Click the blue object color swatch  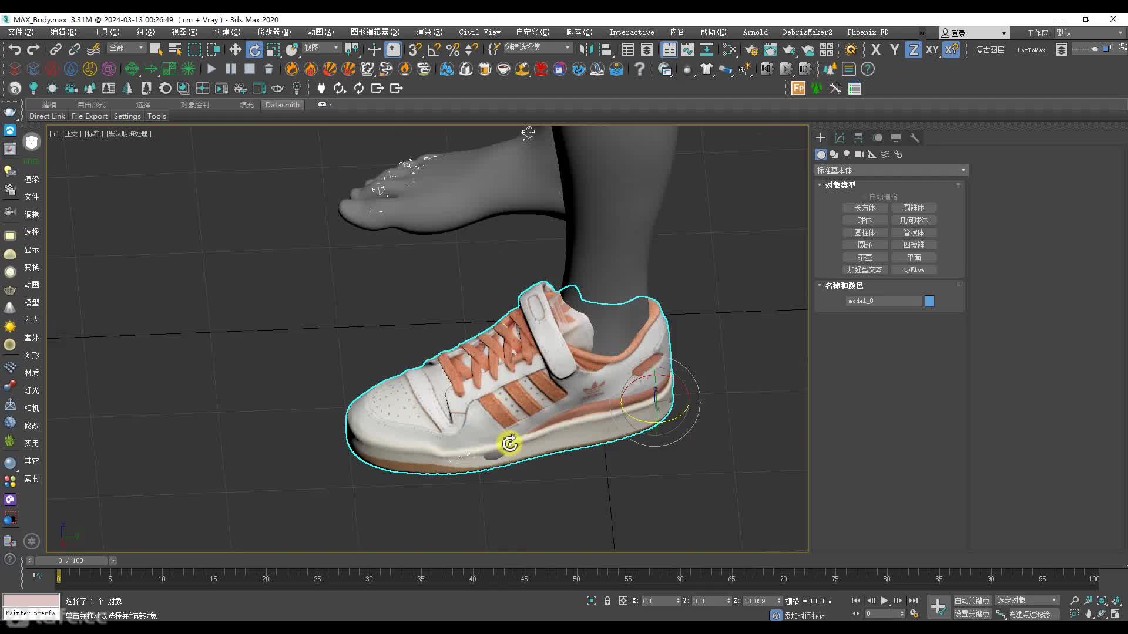click(929, 301)
